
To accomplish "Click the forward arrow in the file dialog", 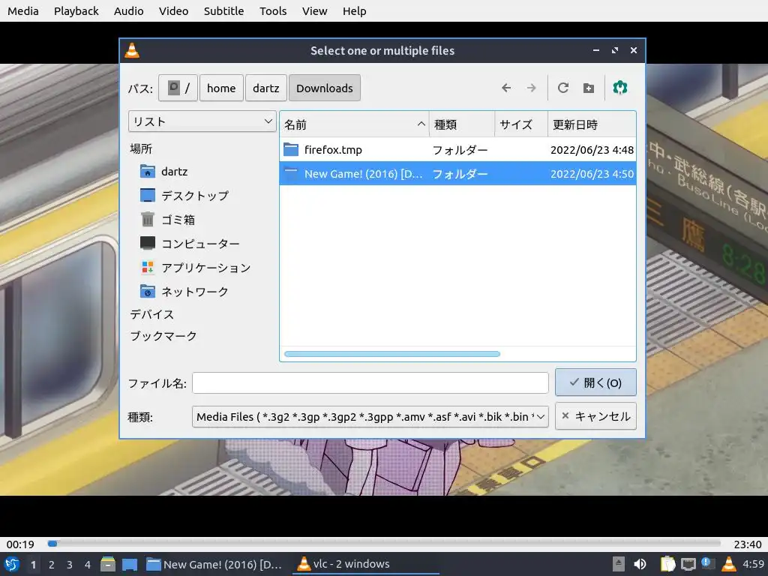I will [532, 88].
